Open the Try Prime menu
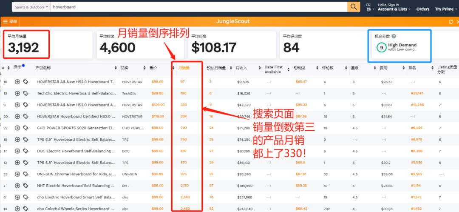The height and width of the screenshot is (212, 459). [446, 9]
